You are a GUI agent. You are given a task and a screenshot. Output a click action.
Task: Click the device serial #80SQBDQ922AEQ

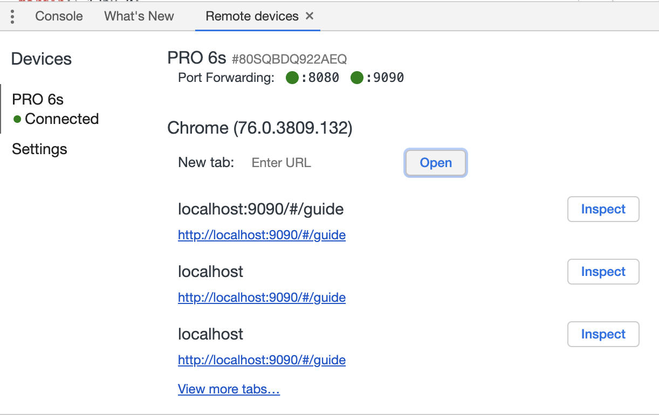coord(289,59)
